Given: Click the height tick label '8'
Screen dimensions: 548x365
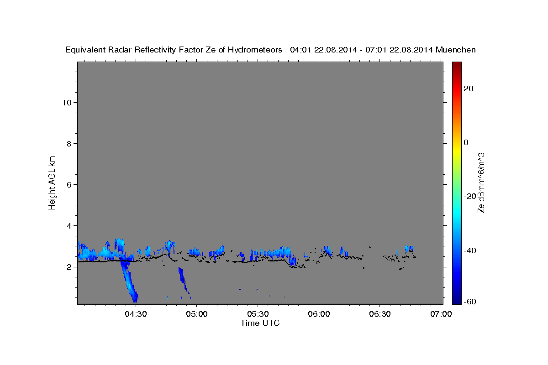Looking at the screenshot, I should 68,143.
